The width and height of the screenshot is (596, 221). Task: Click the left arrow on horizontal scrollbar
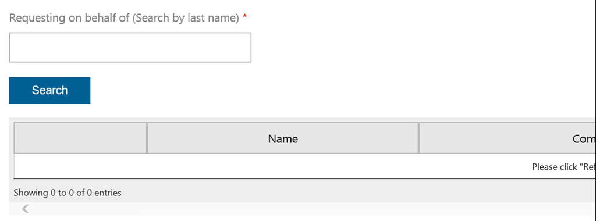coord(25,208)
